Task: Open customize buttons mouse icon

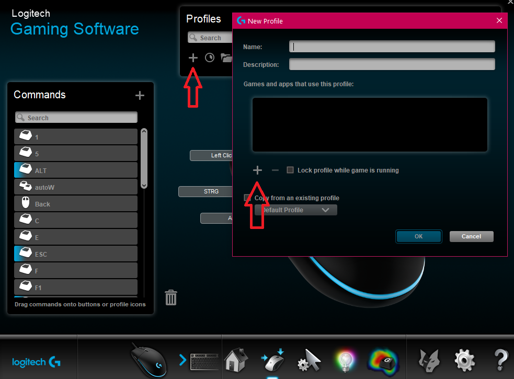Action: 273,361
